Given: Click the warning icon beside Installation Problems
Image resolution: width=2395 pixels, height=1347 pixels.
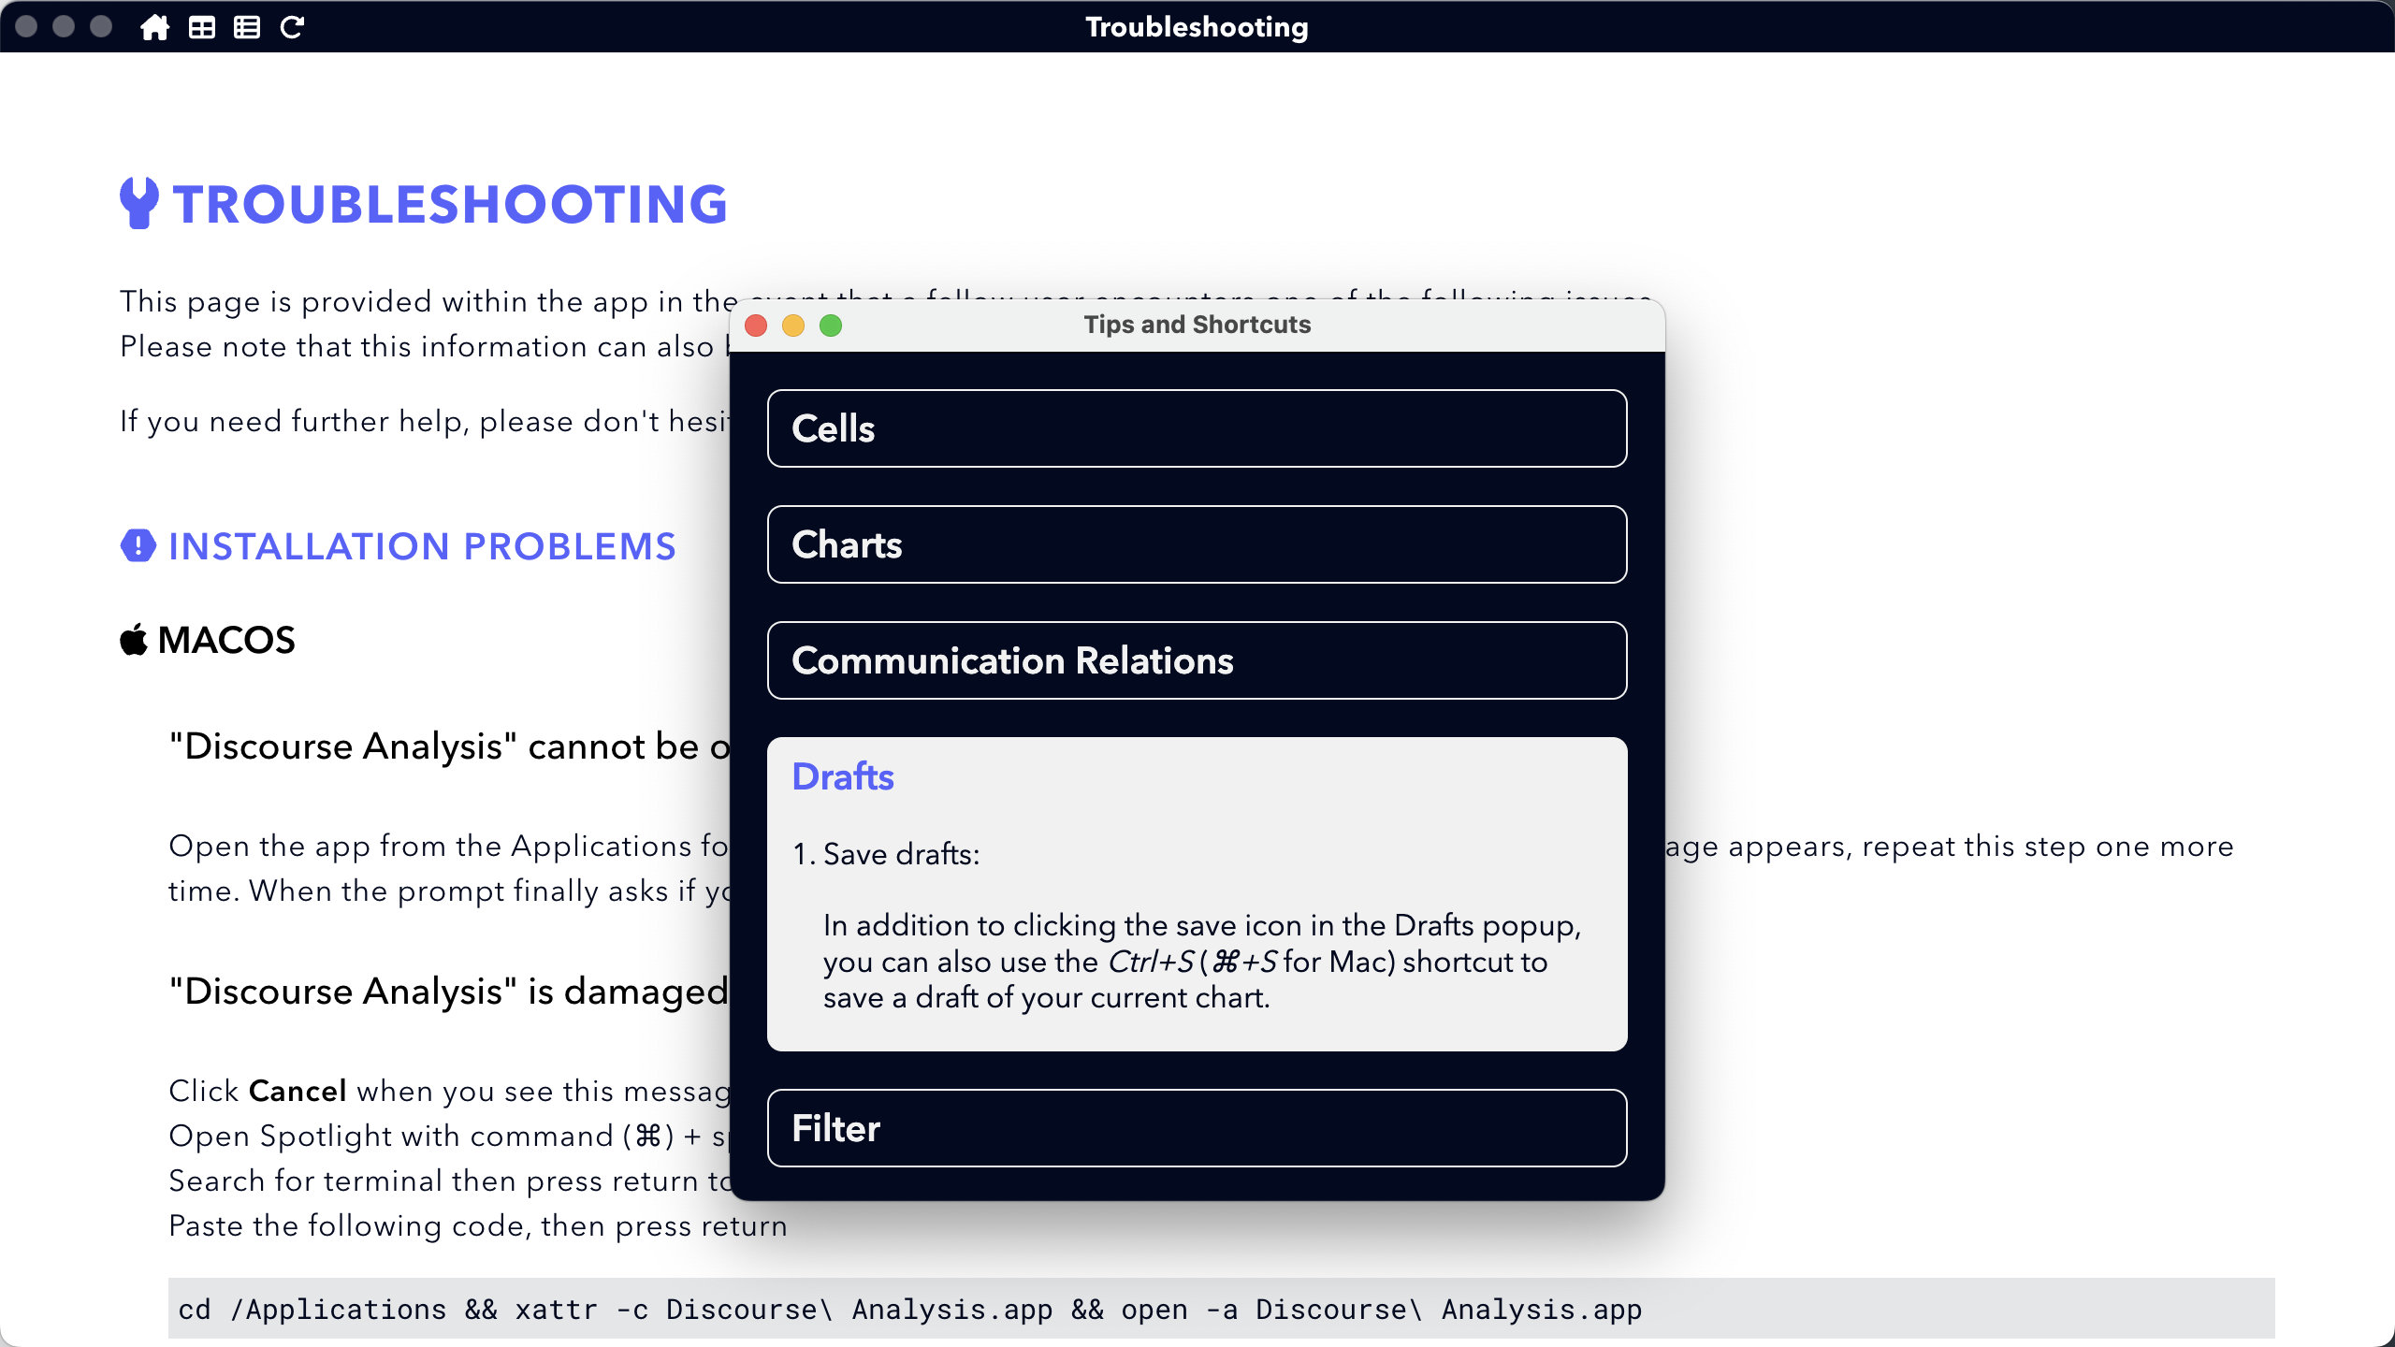Looking at the screenshot, I should coord(138,545).
